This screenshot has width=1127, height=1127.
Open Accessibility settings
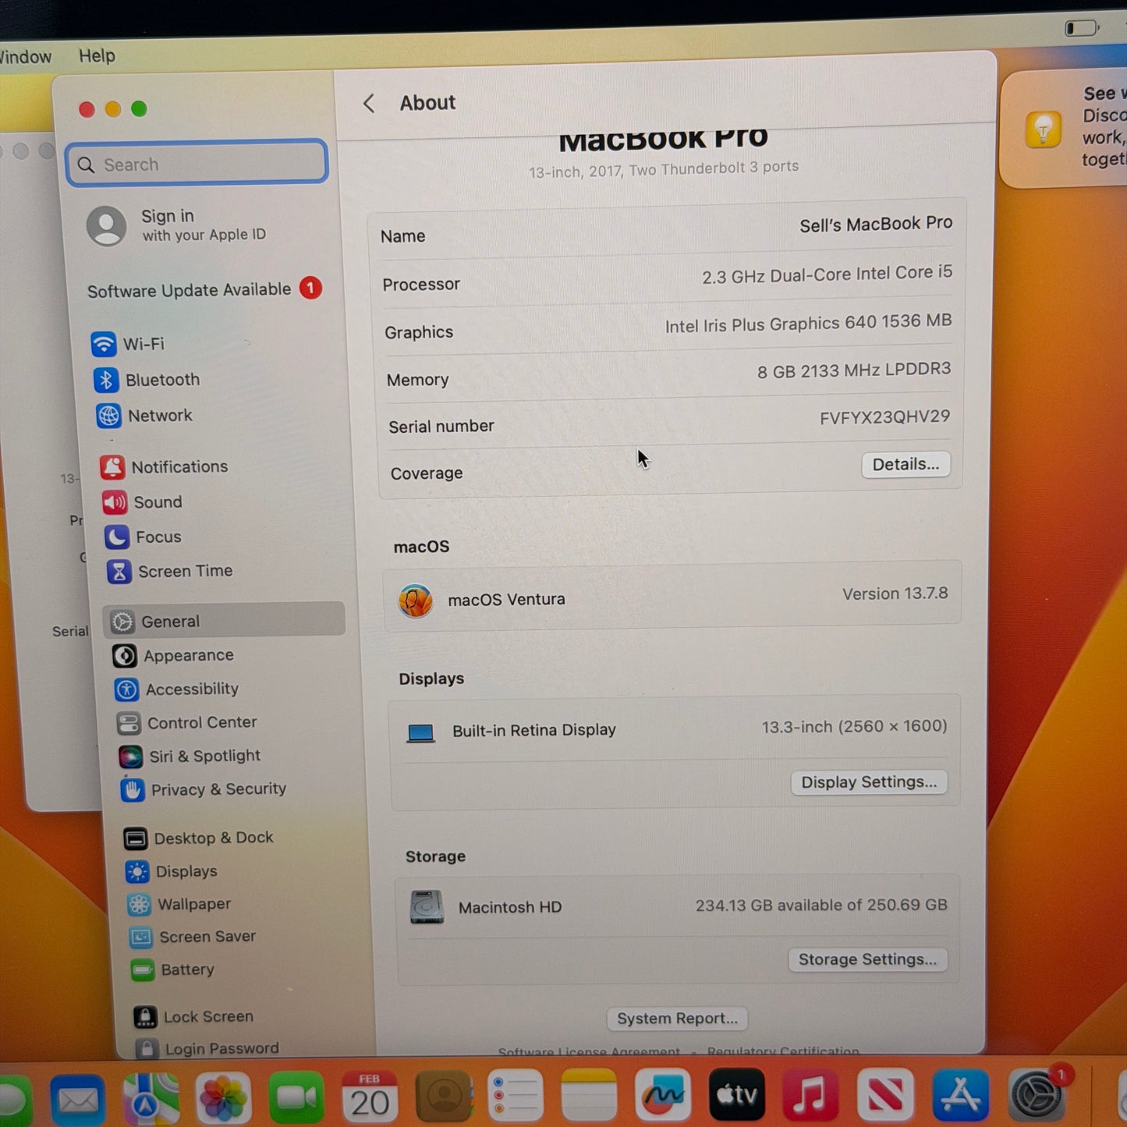176,689
